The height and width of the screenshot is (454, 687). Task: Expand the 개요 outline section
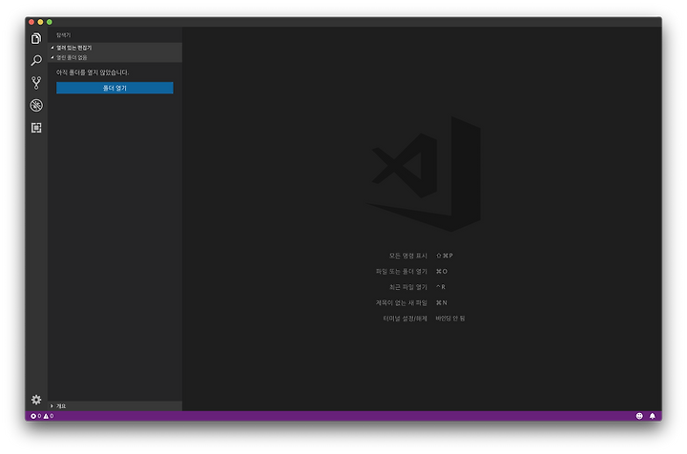pos(114,406)
